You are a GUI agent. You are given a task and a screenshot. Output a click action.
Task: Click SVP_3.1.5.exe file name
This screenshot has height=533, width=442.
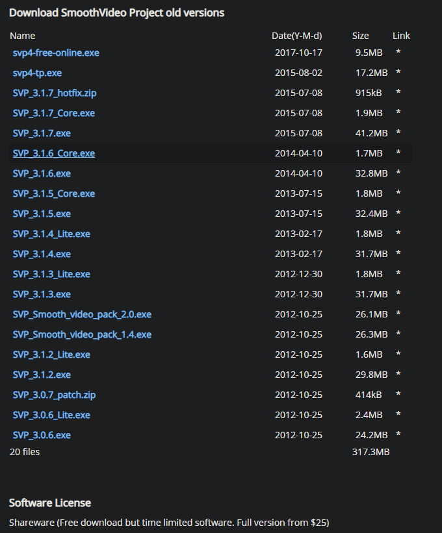[42, 214]
